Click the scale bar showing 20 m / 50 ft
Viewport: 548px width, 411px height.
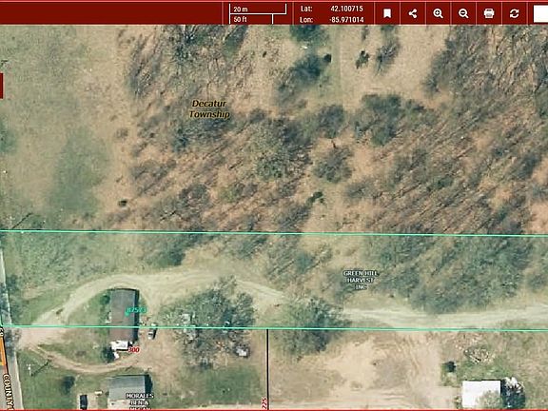click(x=258, y=14)
